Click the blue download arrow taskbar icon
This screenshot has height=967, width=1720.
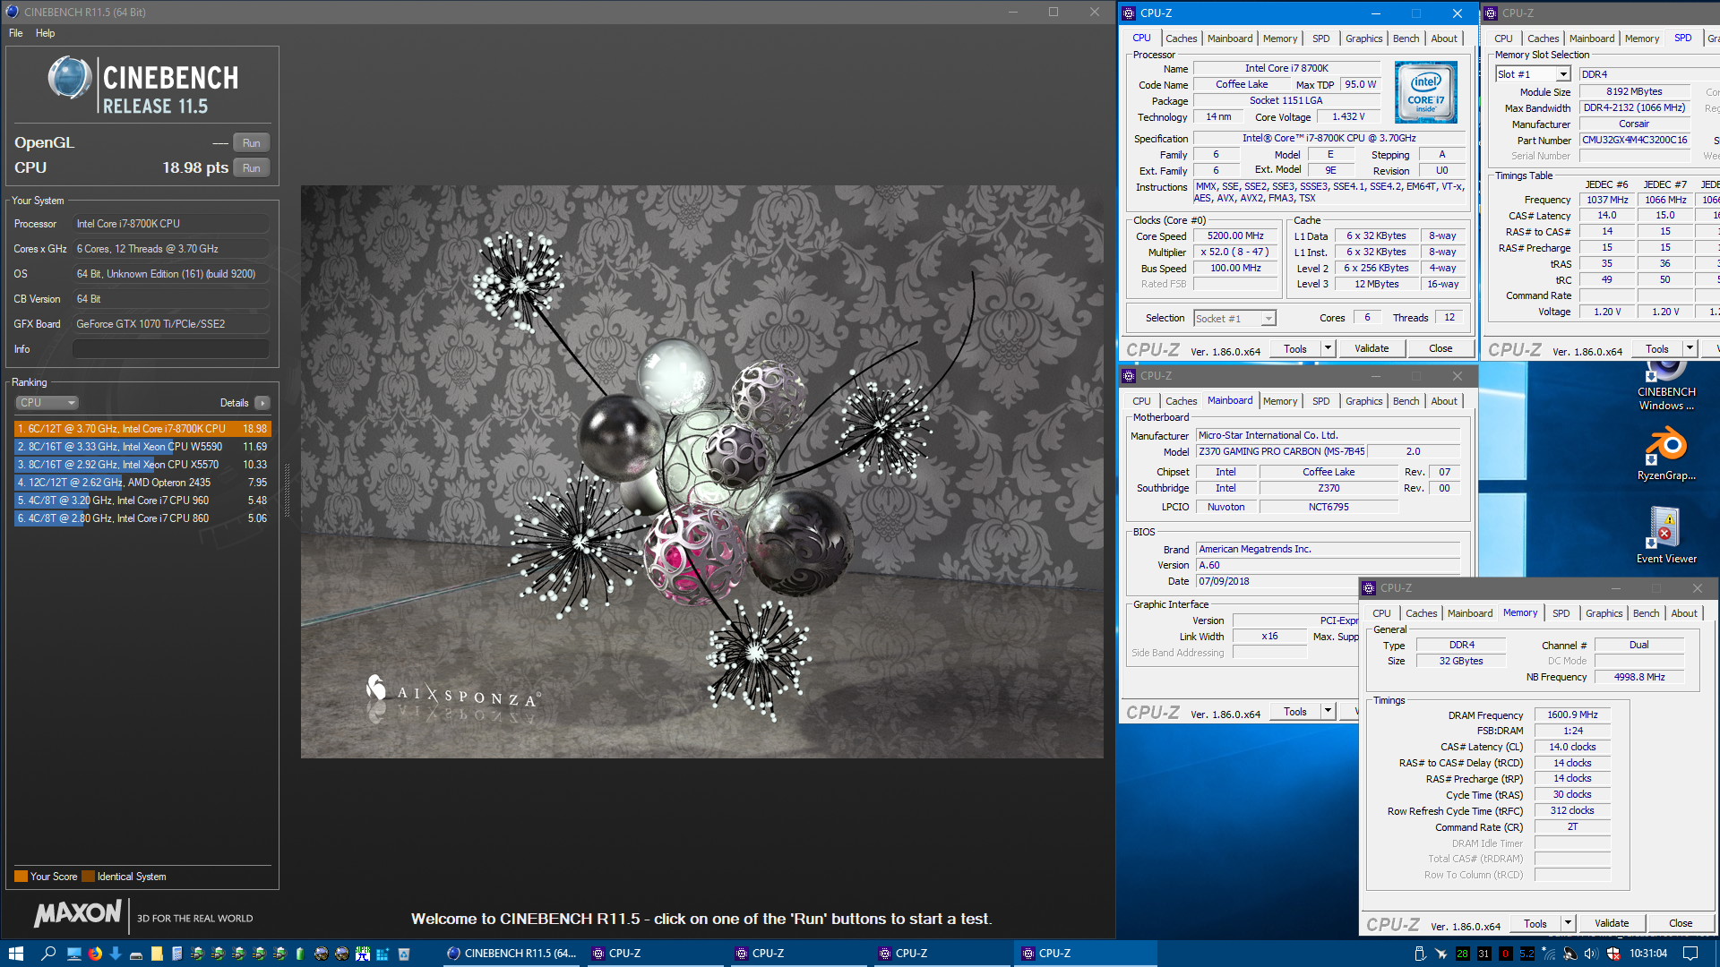tap(116, 954)
